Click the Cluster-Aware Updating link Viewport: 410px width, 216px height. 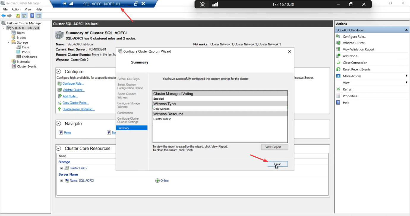tap(78, 109)
